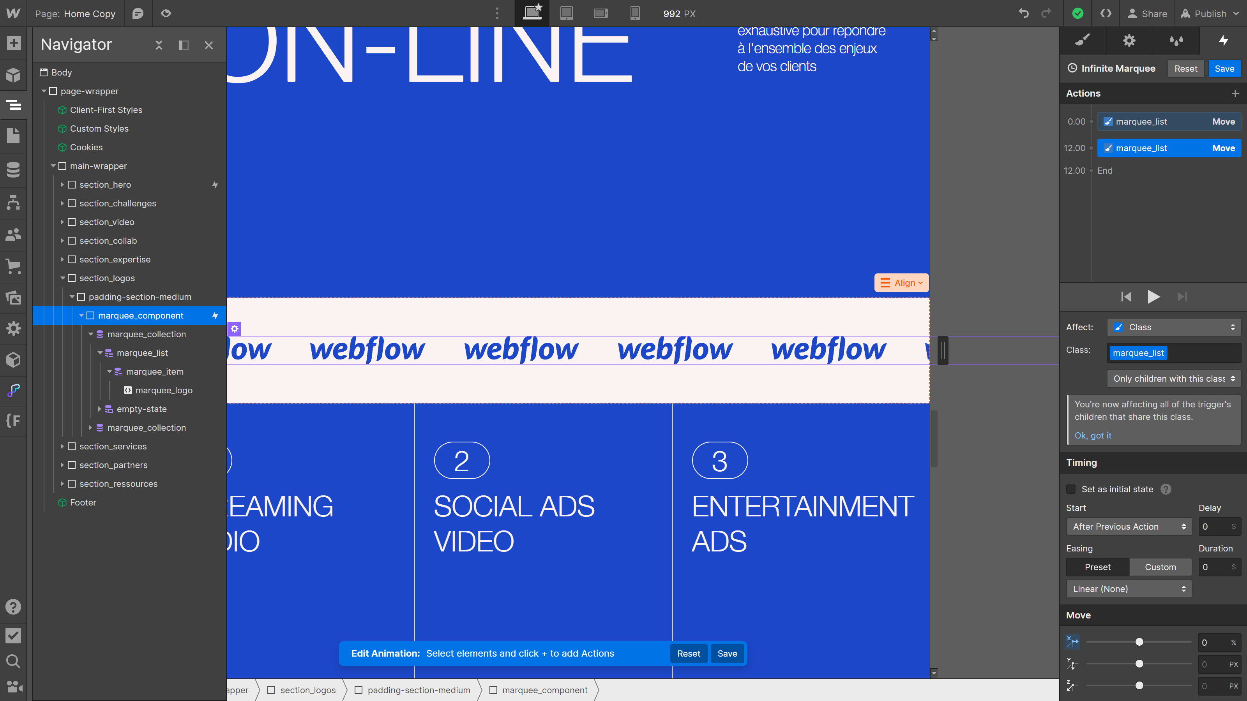Select the first marquee_list Move action
The image size is (1247, 701).
click(1169, 122)
